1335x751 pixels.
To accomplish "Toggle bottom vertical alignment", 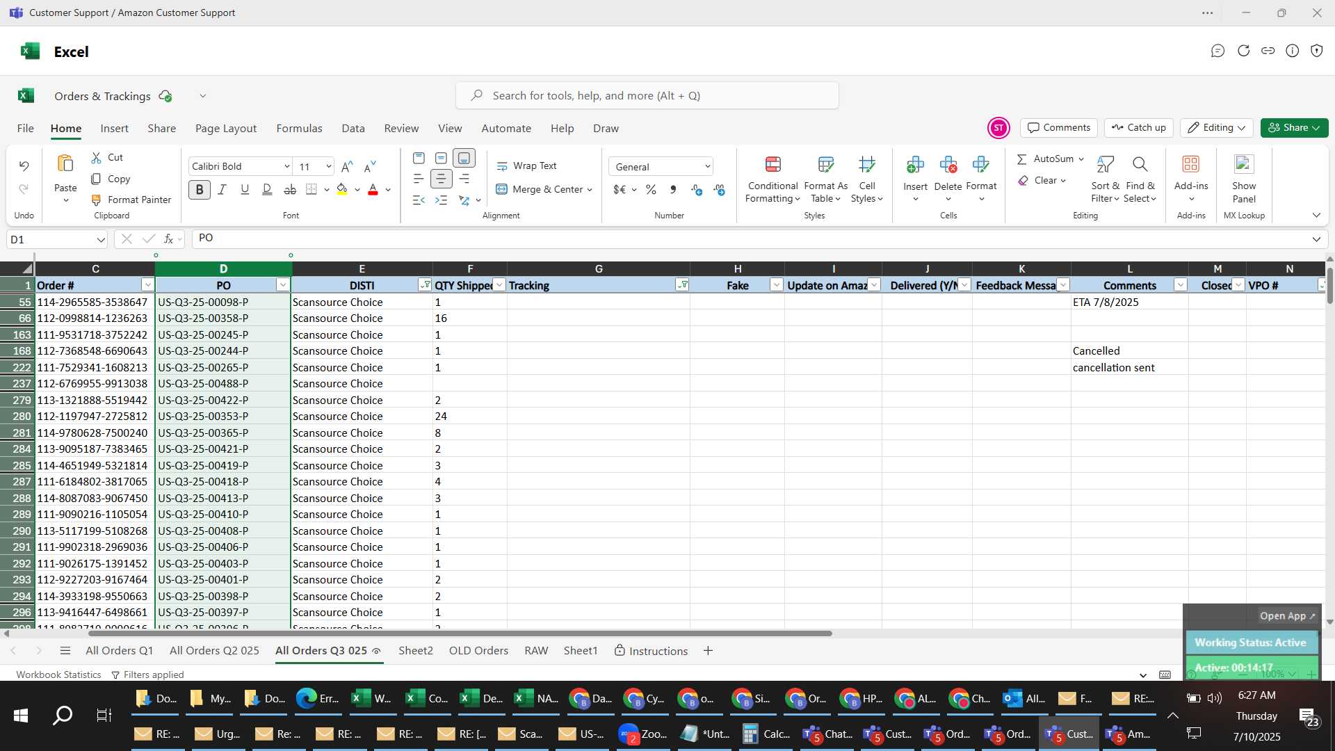I will [x=464, y=159].
